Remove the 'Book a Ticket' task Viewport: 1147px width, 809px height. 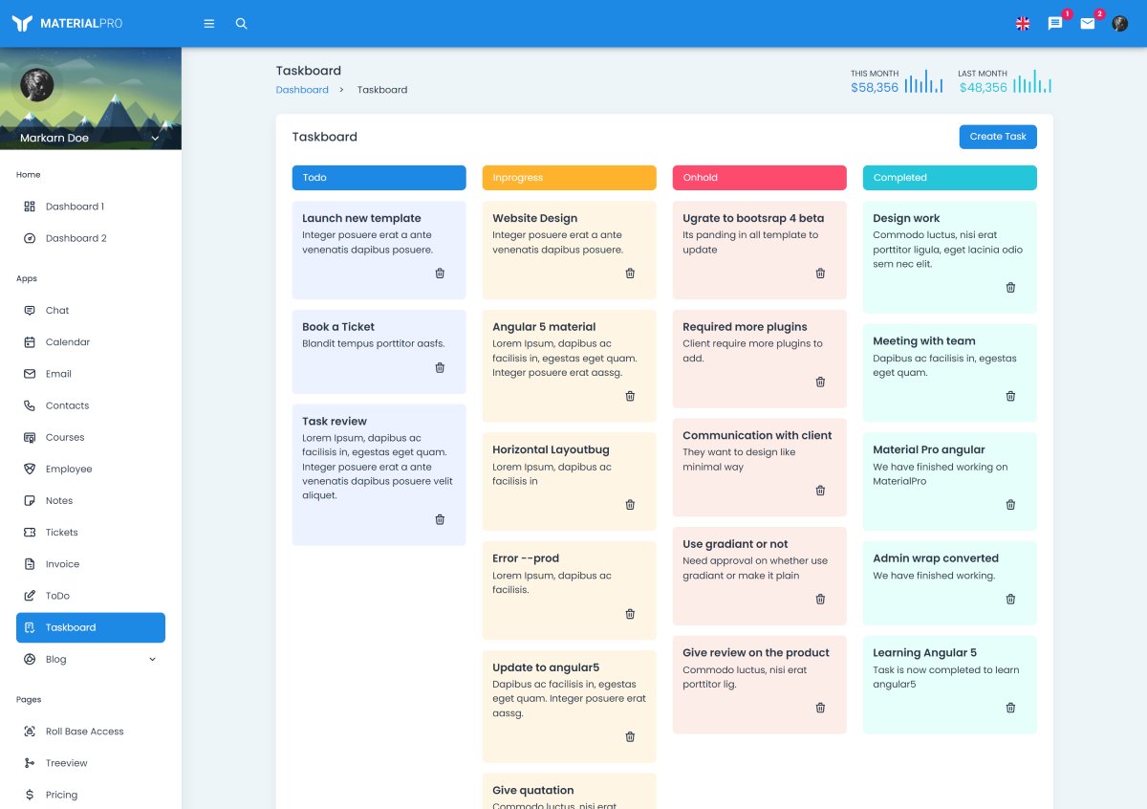click(440, 368)
